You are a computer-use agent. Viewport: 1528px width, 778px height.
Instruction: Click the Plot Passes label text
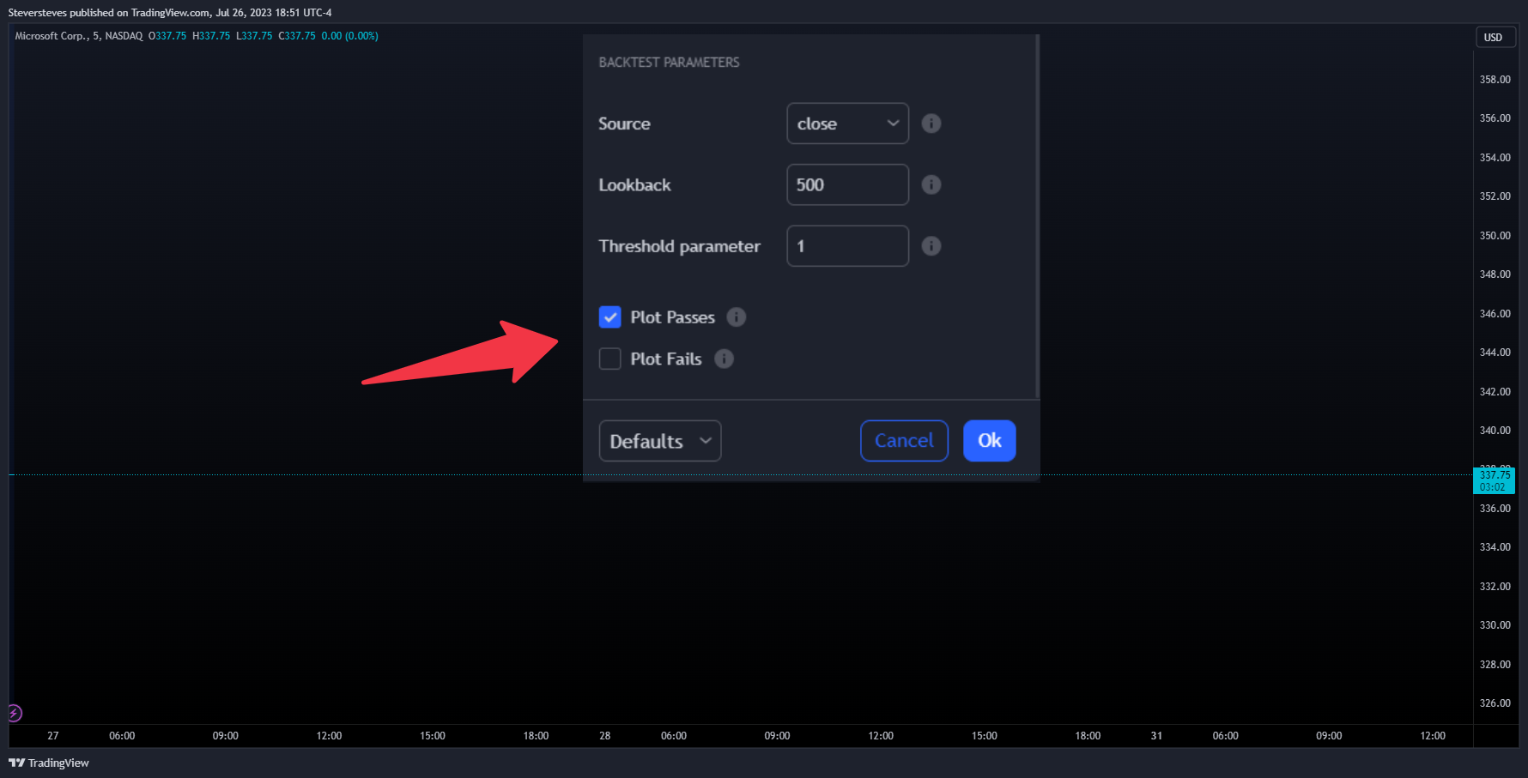point(673,317)
